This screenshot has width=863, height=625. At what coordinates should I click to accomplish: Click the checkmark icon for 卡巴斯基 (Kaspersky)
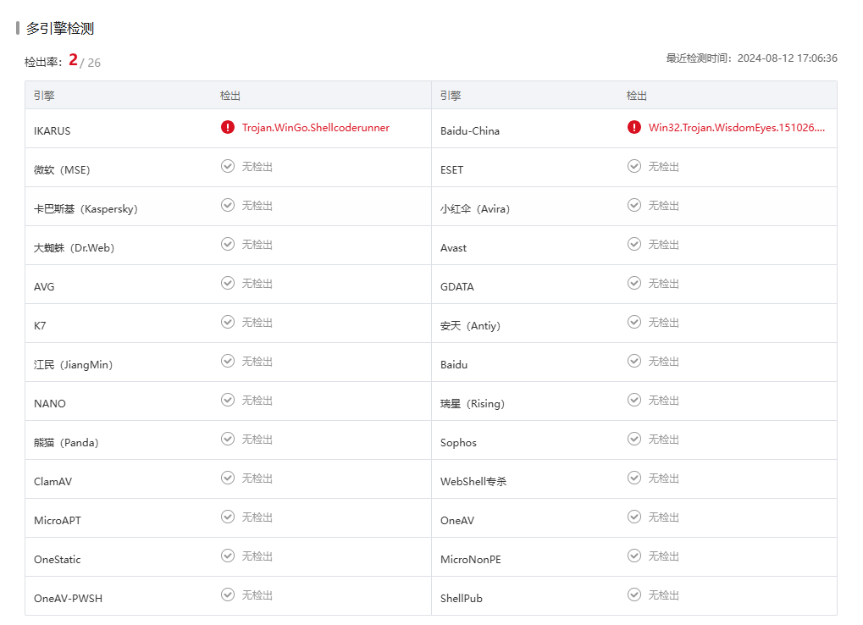228,205
